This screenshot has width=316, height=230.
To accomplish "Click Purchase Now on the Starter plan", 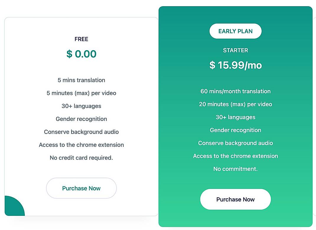I will click(235, 199).
